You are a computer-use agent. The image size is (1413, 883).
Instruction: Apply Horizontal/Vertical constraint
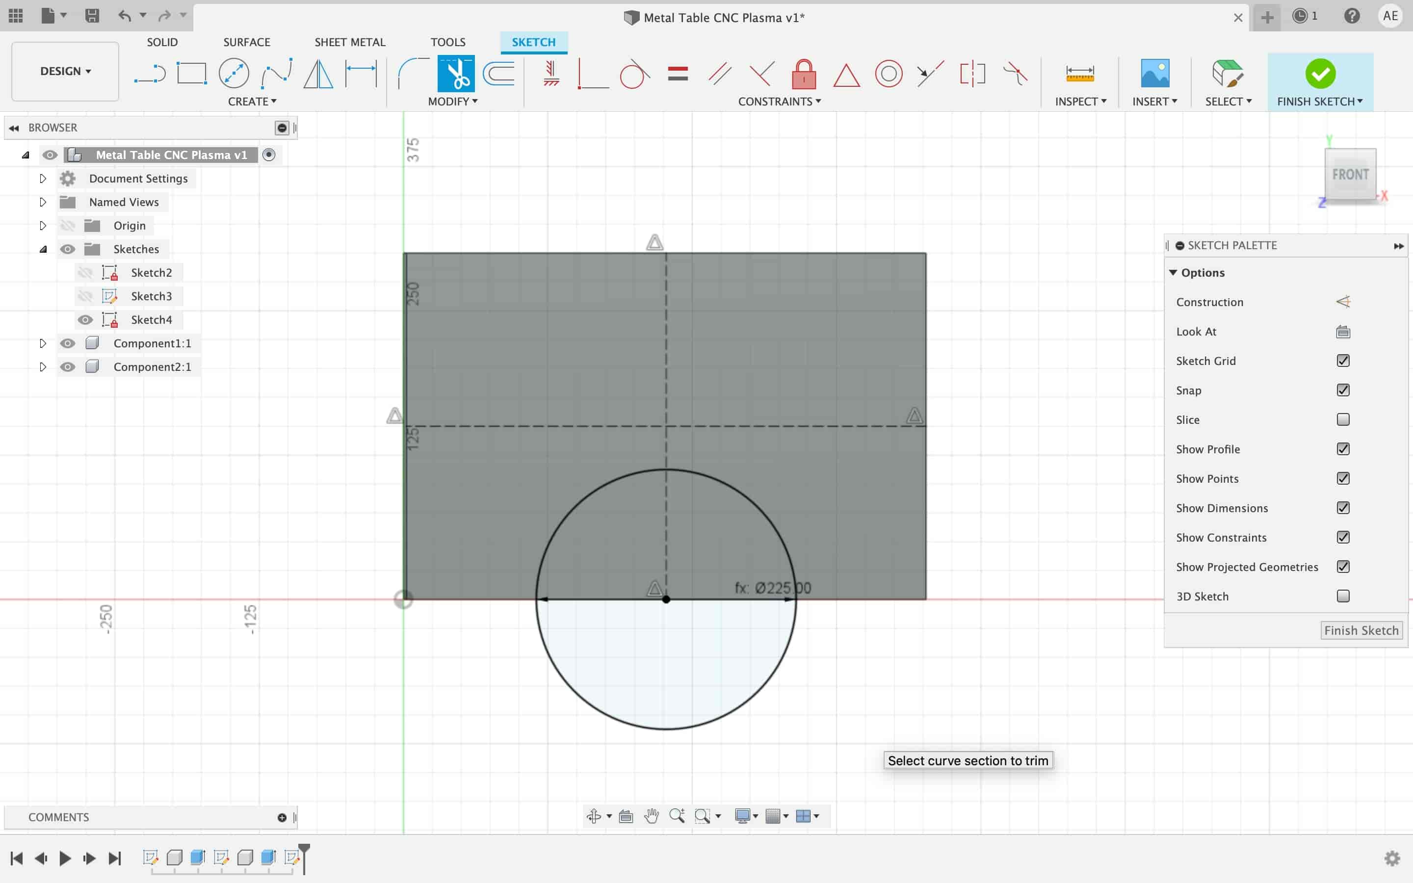(550, 74)
